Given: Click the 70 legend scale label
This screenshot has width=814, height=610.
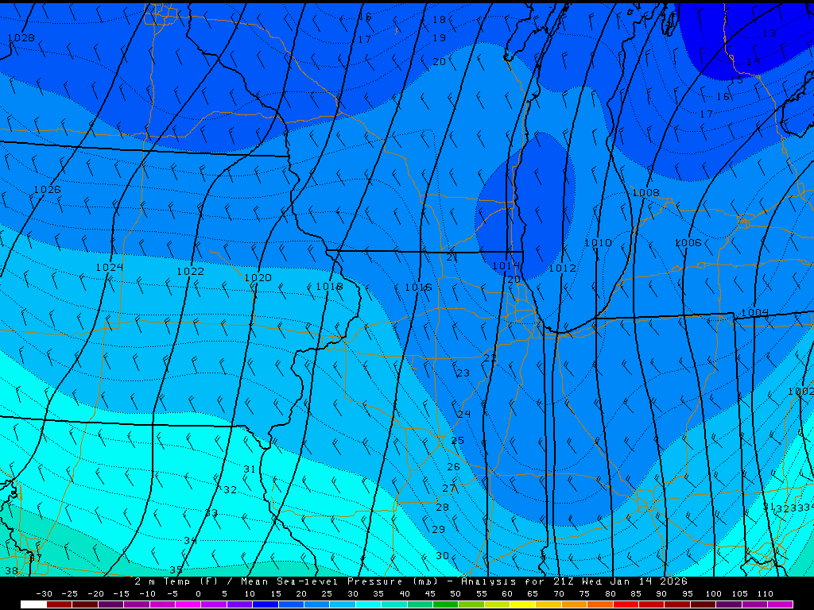Looking at the screenshot, I should click(x=559, y=594).
